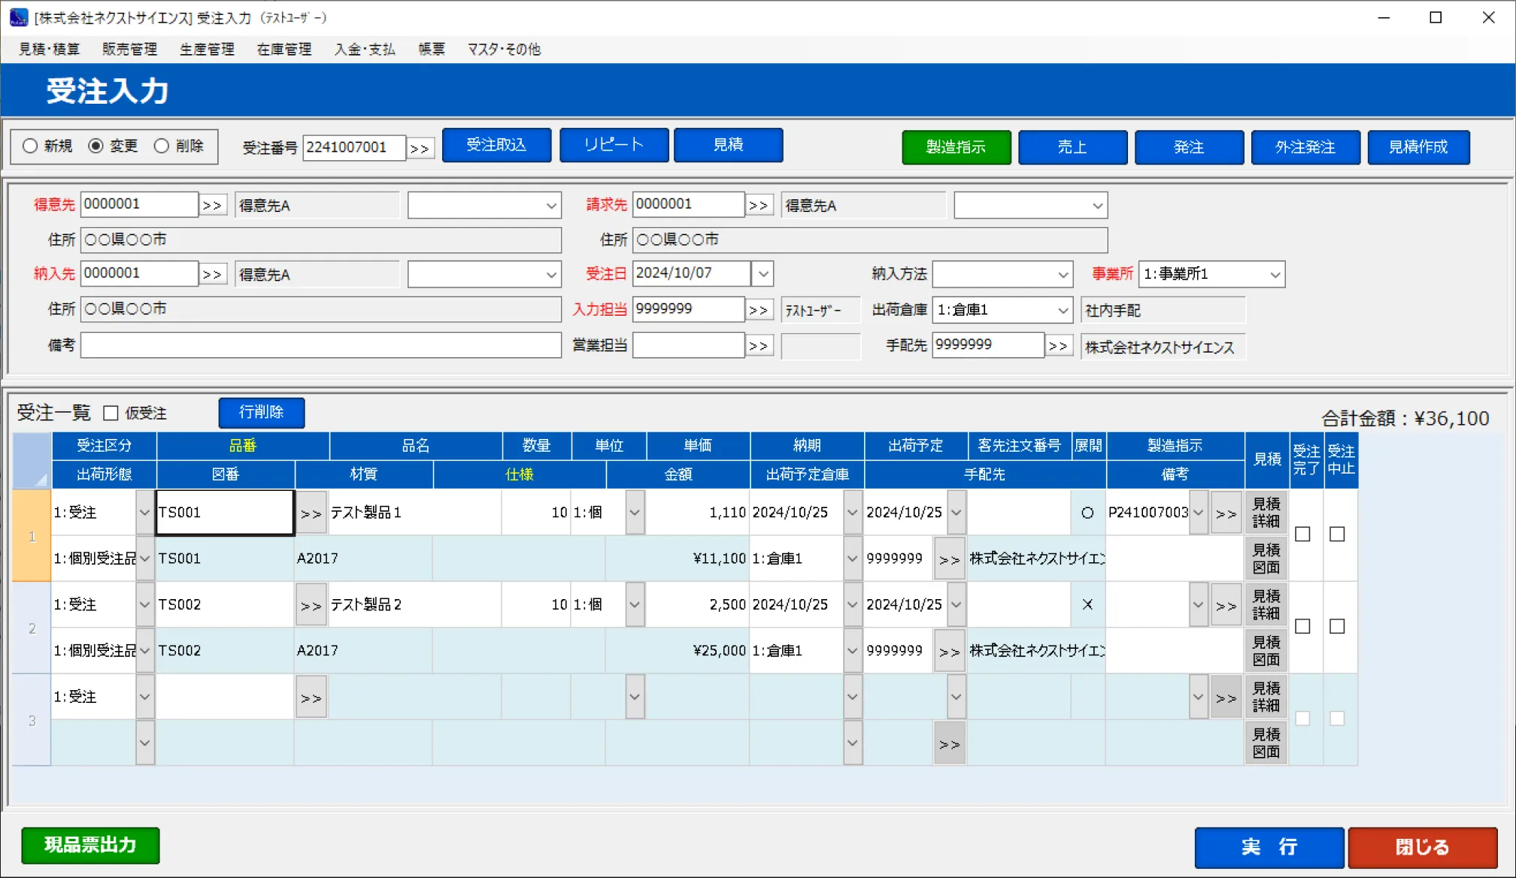Open 見積詳細 for row 2
The image size is (1516, 878).
(x=1266, y=605)
